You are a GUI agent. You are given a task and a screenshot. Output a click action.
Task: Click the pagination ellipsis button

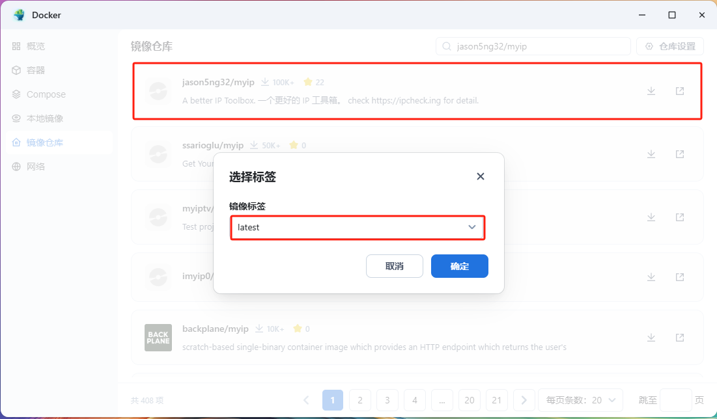(x=442, y=400)
